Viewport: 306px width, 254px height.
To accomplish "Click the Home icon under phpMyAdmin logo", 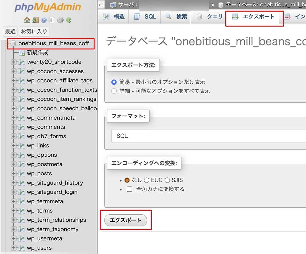I will pos(27,20).
